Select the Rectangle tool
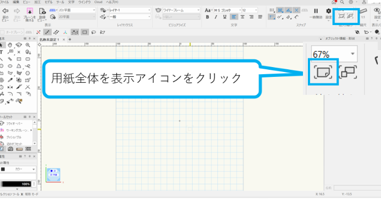Screen dimensions: 381x199 19,59
